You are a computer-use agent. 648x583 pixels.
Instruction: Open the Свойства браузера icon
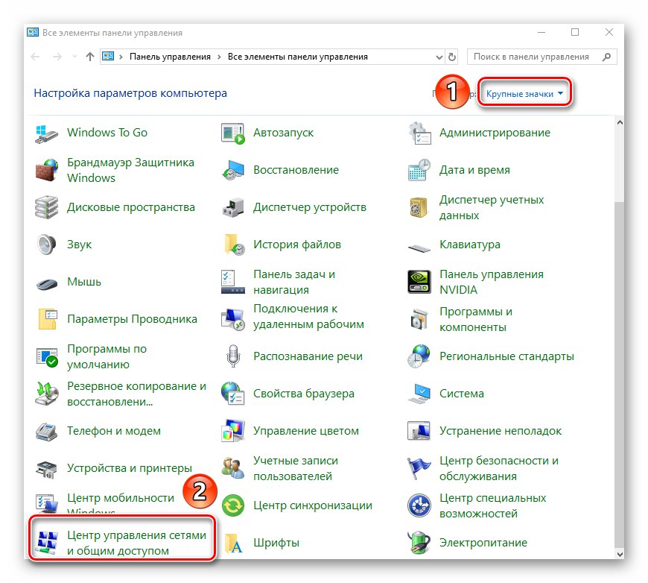pyautogui.click(x=232, y=394)
